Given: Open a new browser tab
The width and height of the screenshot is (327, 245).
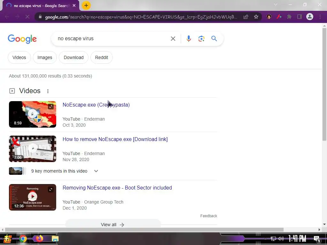Looking at the screenshot, I should [x=86, y=6].
